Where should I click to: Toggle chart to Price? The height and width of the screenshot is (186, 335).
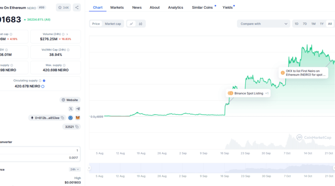(x=96, y=24)
